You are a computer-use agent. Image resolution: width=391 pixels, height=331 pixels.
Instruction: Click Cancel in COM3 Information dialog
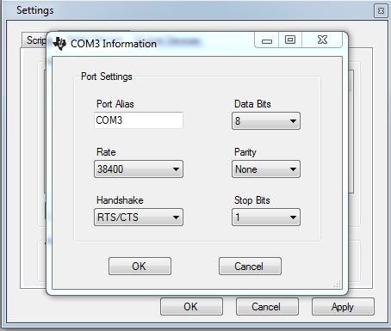pyautogui.click(x=250, y=266)
